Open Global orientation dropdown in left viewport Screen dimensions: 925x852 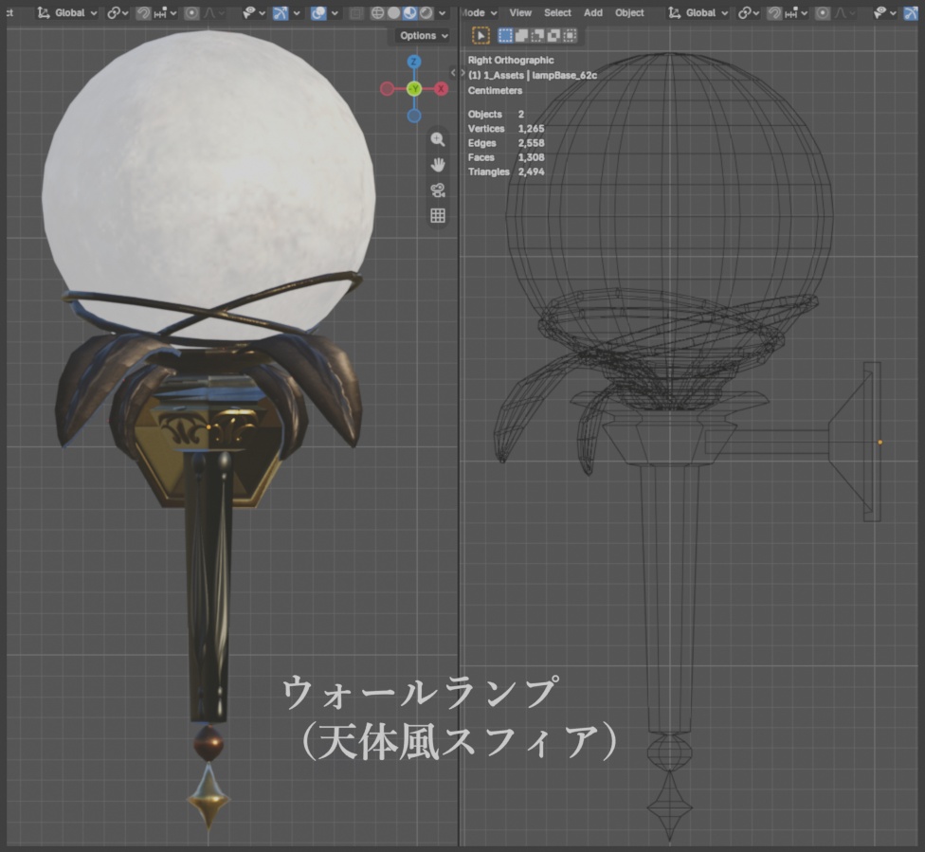67,12
